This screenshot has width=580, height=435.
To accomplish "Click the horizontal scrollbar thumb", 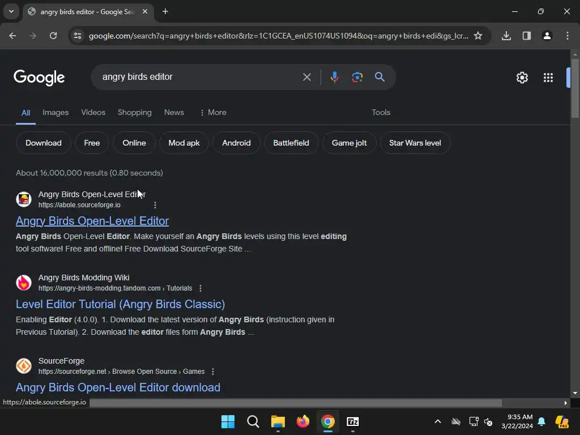I will tap(296, 403).
